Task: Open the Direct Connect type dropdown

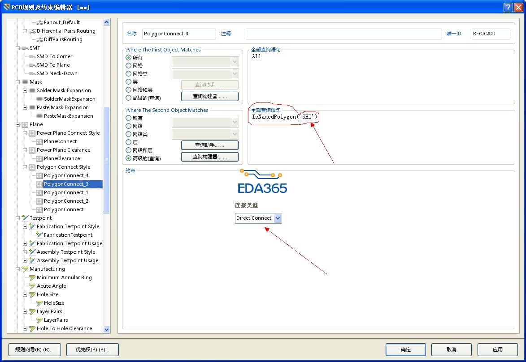Action: 278,218
